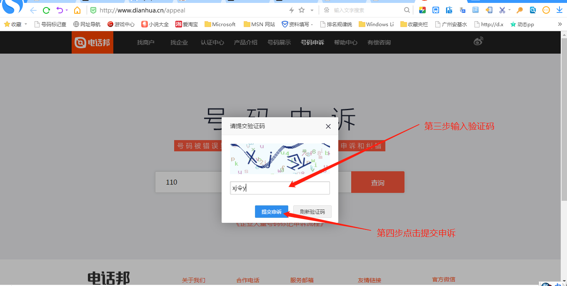Show more bookmarks with the overflow chevron
567x286 pixels.
560,24
